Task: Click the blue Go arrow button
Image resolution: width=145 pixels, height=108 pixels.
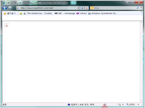Action: (x=82, y=8)
